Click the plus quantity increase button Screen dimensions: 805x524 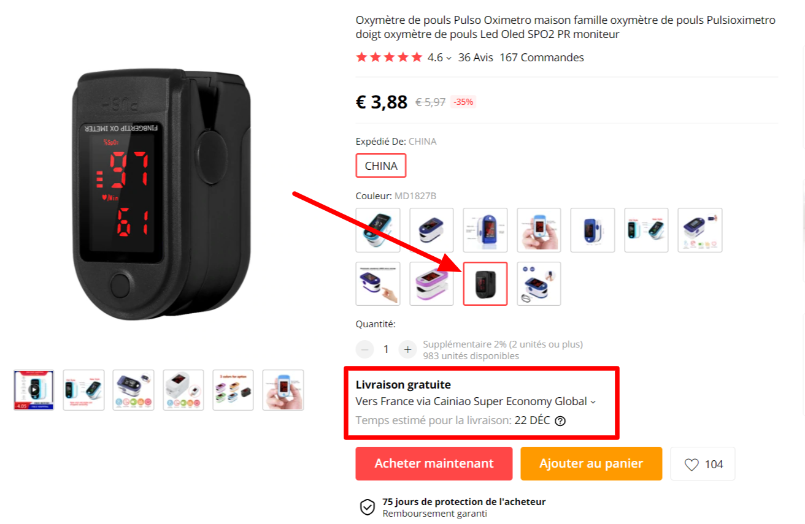[407, 349]
